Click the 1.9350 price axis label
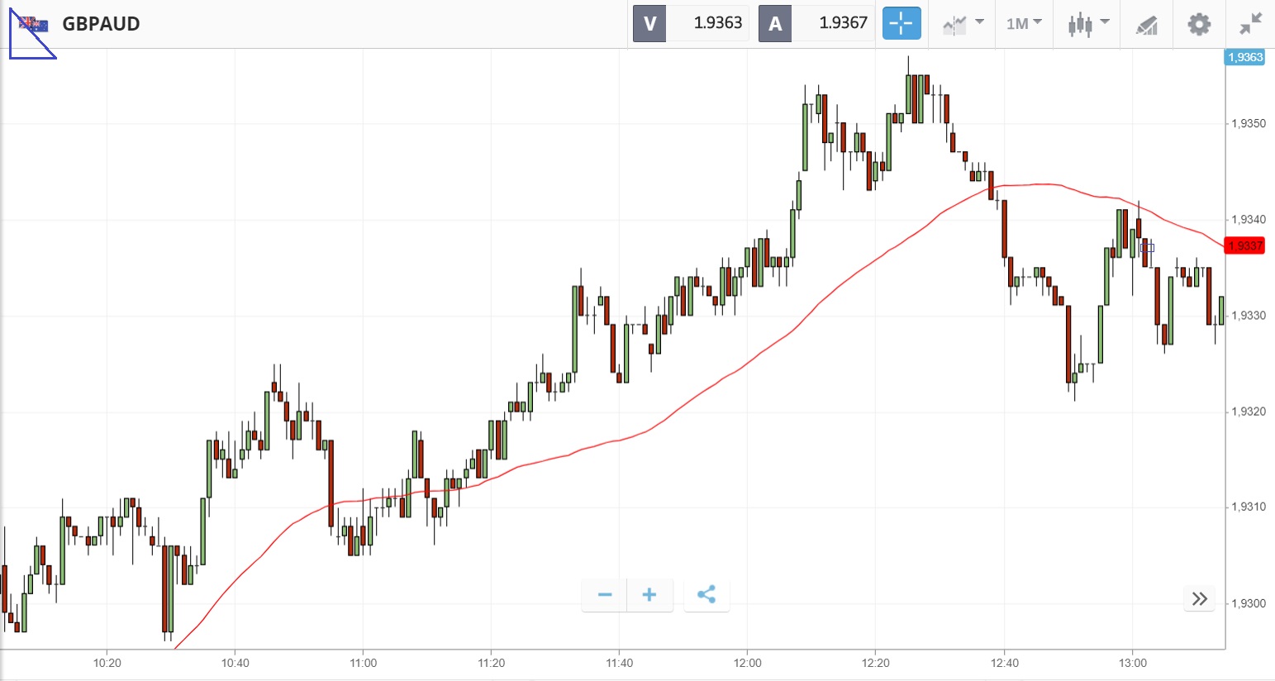Screen dimensions: 1275x681 click(x=1248, y=124)
